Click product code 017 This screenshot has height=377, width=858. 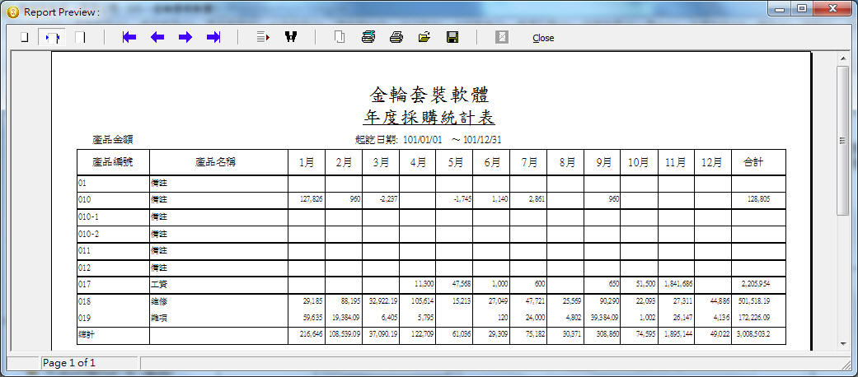coord(84,285)
